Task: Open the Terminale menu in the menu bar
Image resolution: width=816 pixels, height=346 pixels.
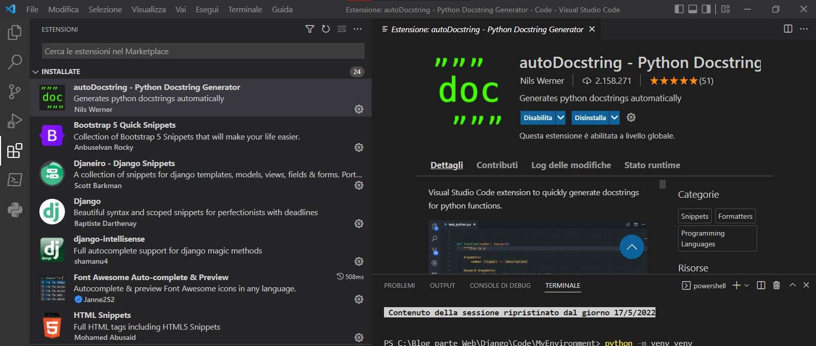Action: [x=245, y=9]
